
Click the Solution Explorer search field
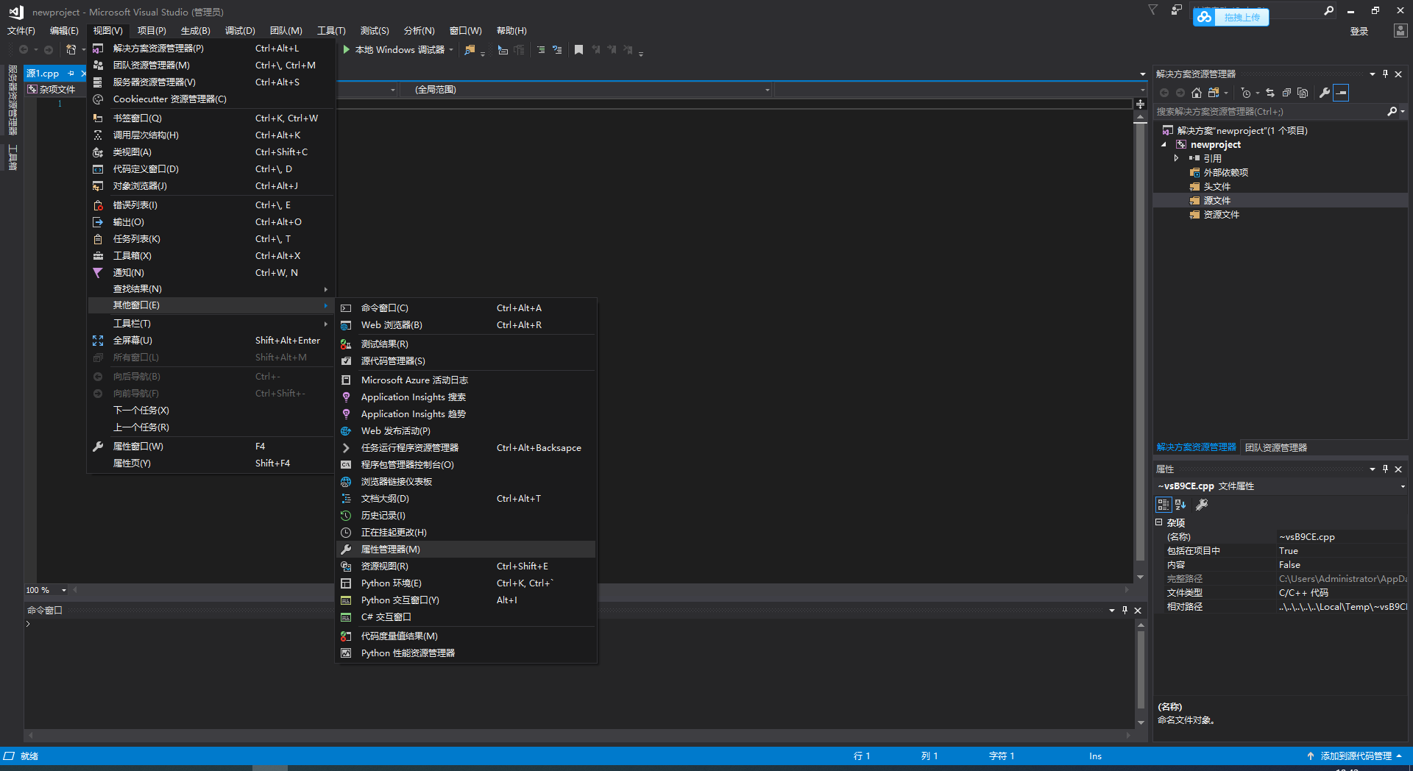pos(1269,111)
